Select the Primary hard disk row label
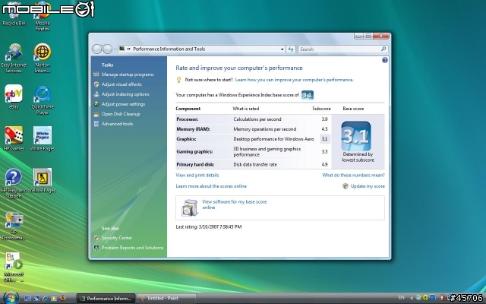486x304 pixels. [195, 165]
